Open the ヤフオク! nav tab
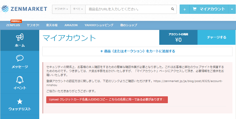Viewport: 236px width, 119px height. tap(33, 25)
